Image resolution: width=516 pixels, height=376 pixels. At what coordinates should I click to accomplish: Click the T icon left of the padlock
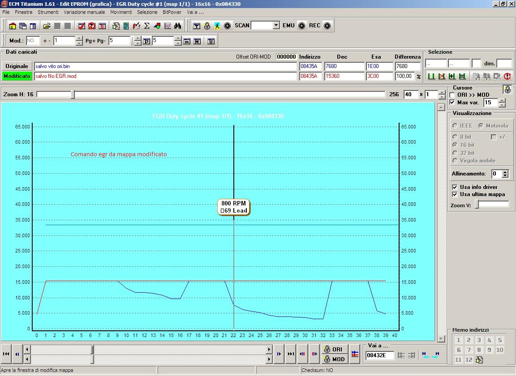197,26
